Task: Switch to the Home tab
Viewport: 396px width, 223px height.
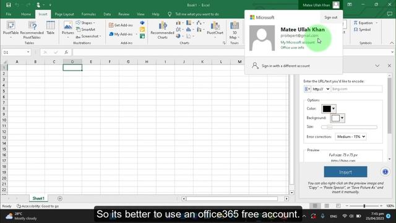Action: 26,14
